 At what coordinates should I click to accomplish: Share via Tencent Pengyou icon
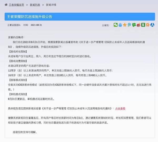pos(129,25)
